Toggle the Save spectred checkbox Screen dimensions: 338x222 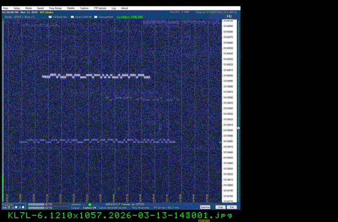tap(95, 17)
